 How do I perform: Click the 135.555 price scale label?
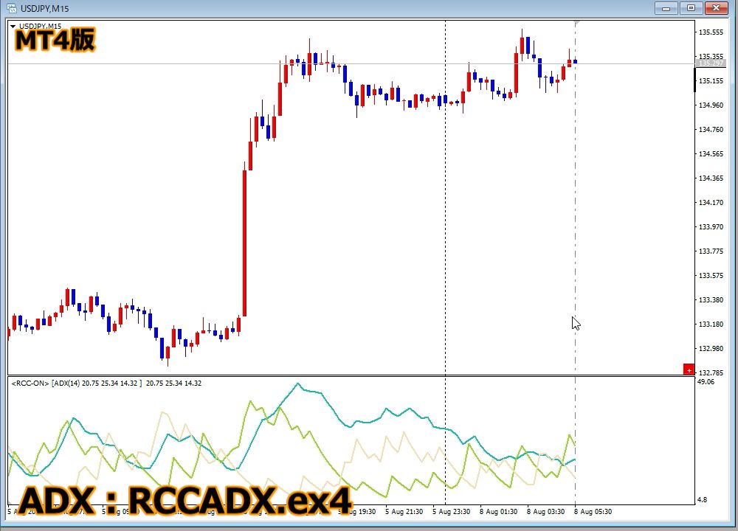710,32
